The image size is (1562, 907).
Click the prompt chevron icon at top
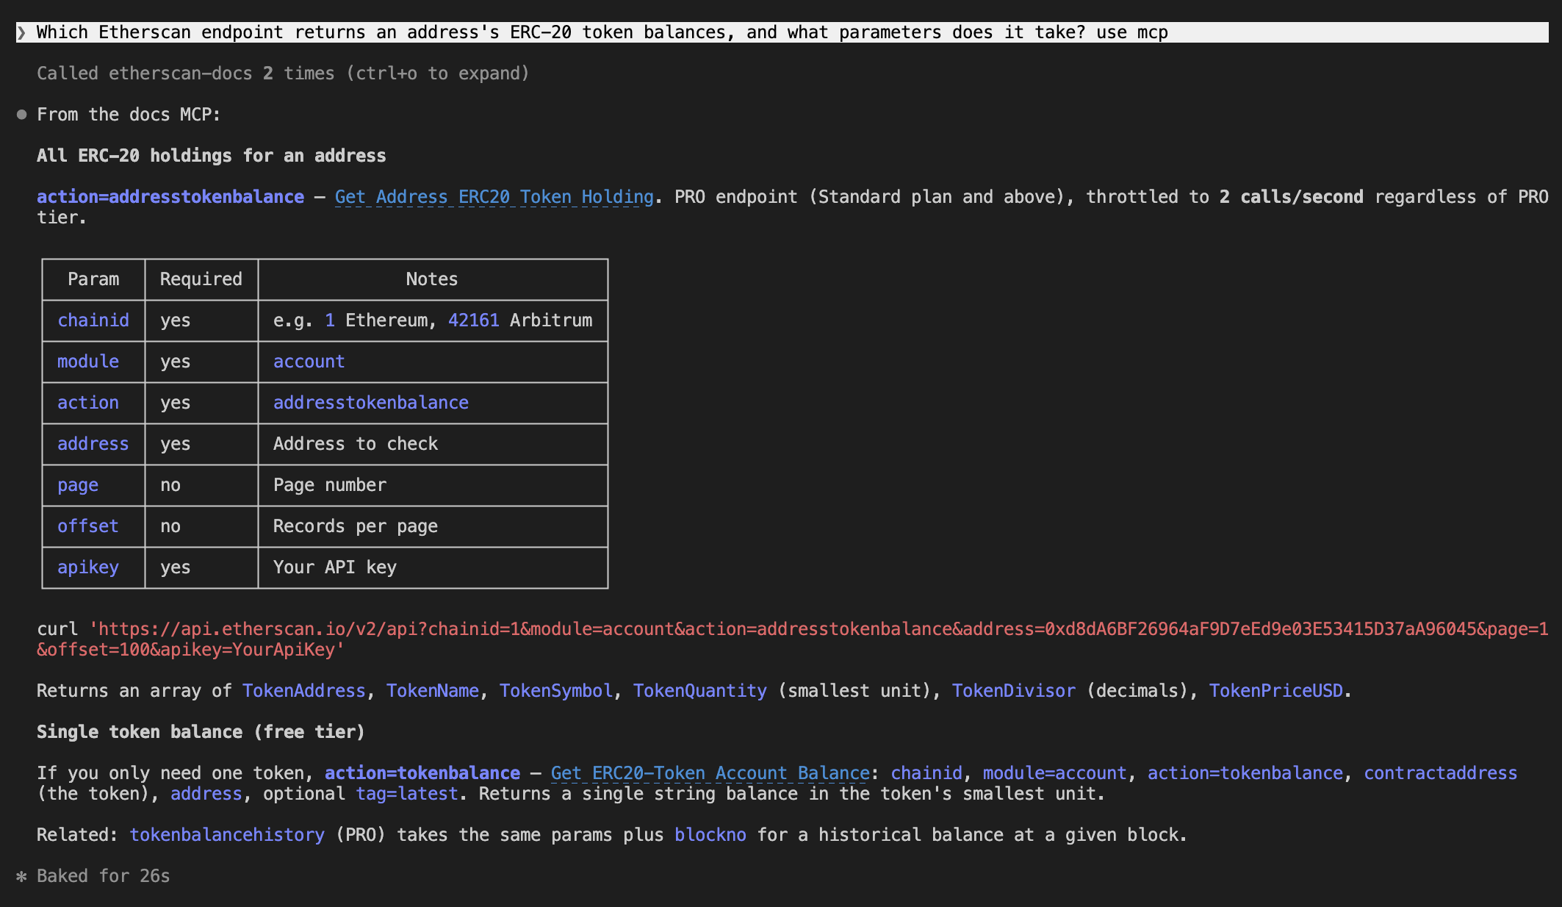[x=22, y=32]
